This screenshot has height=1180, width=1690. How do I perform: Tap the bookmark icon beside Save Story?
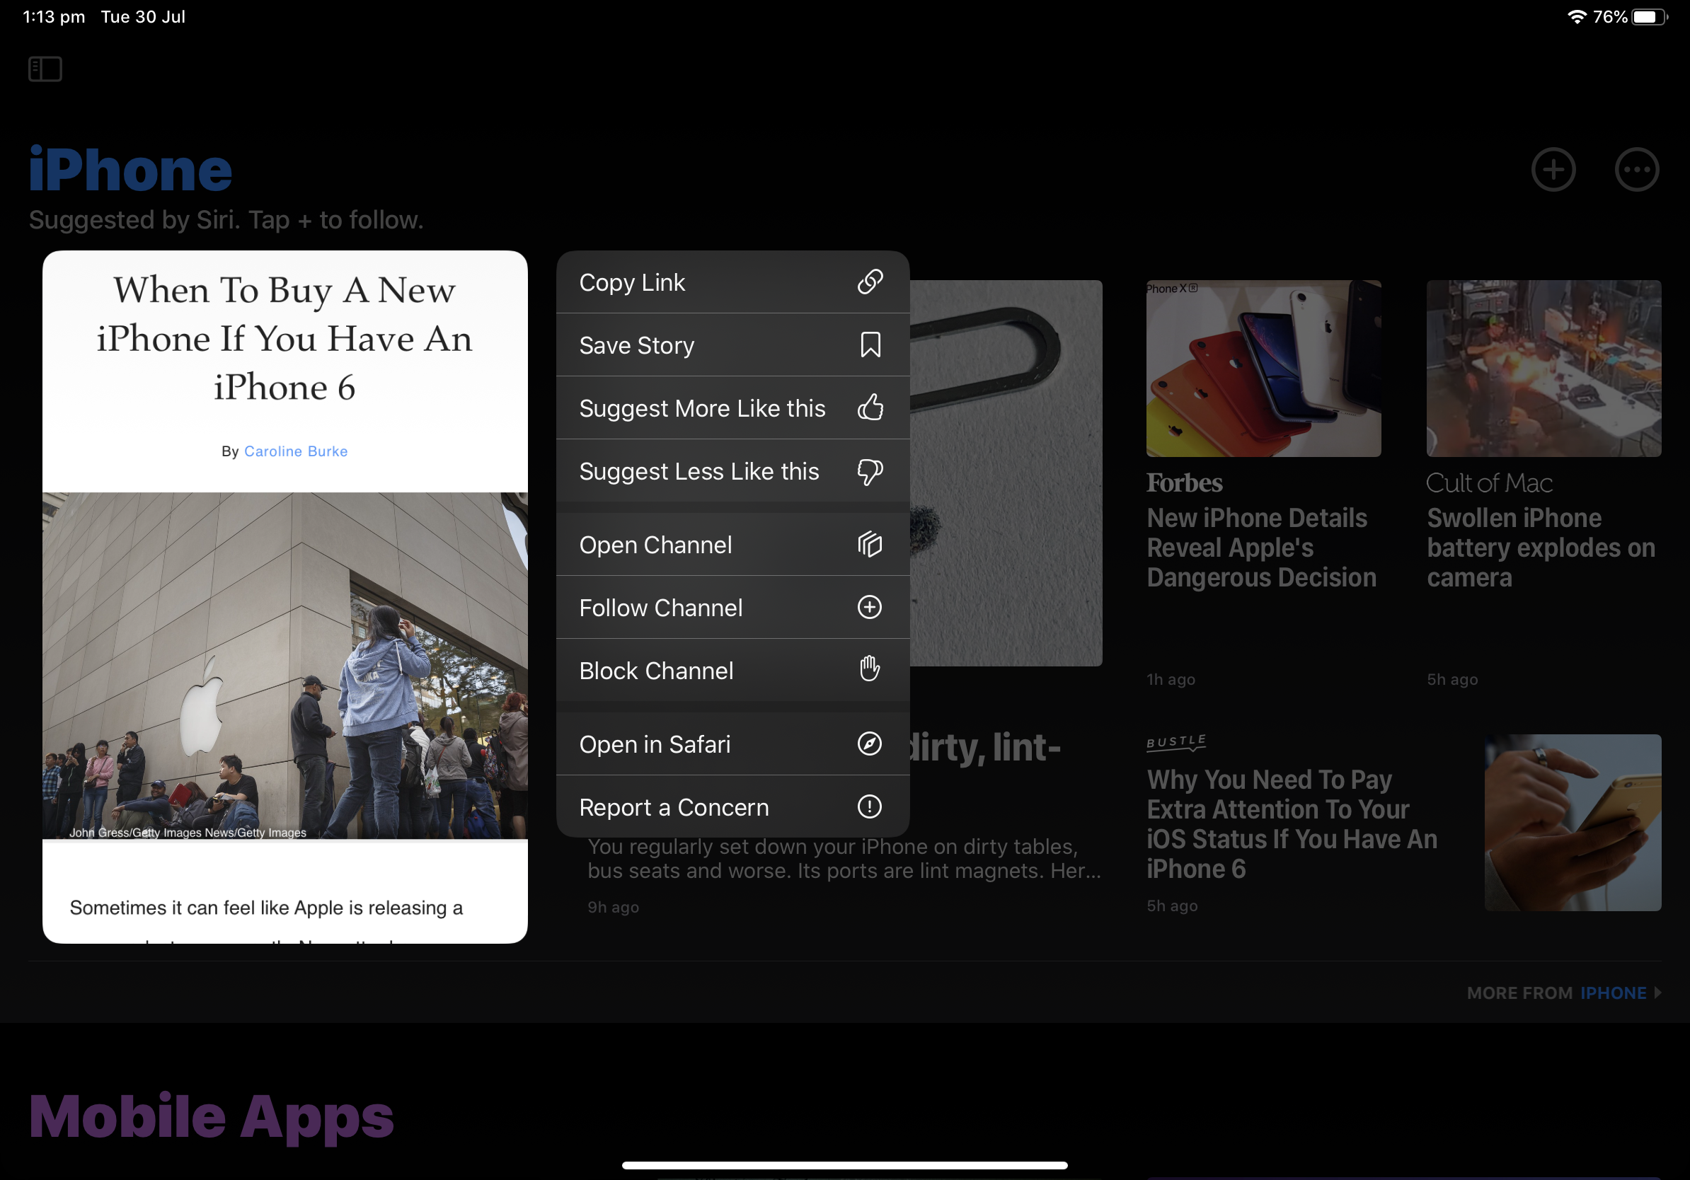[870, 345]
